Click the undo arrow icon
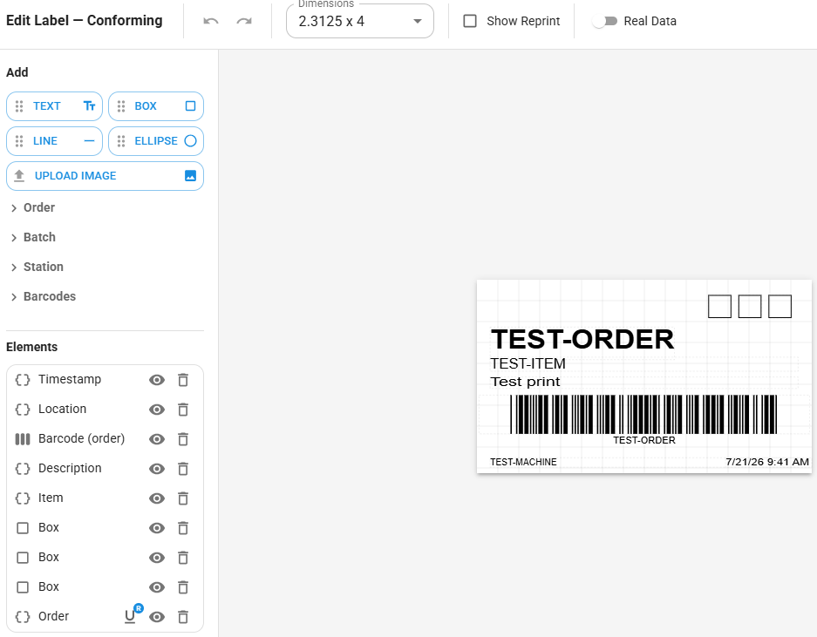The height and width of the screenshot is (637, 817). pyautogui.click(x=210, y=22)
